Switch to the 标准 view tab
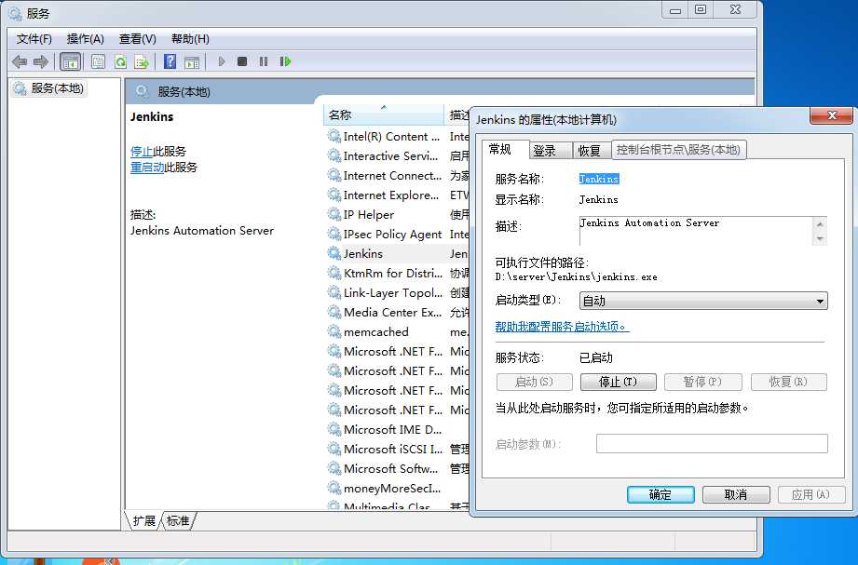 pyautogui.click(x=178, y=520)
